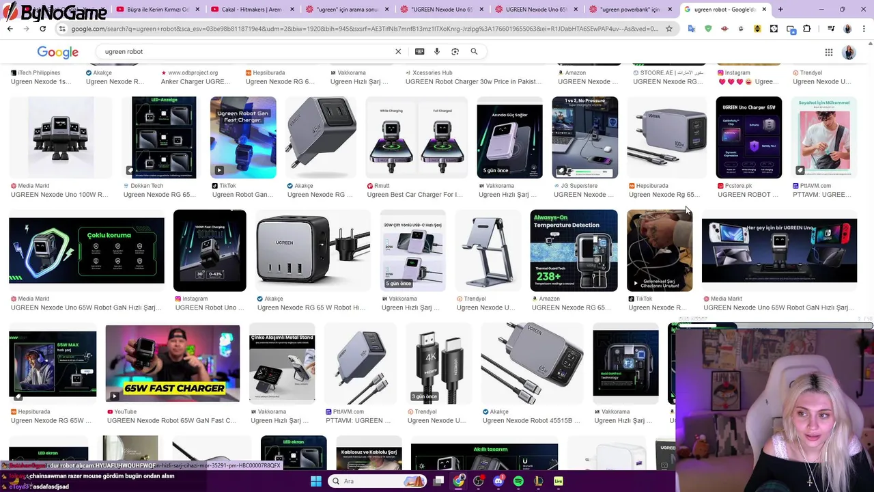874x492 pixels.
Task: Open the Chrome three-dot menu
Action: 864,29
